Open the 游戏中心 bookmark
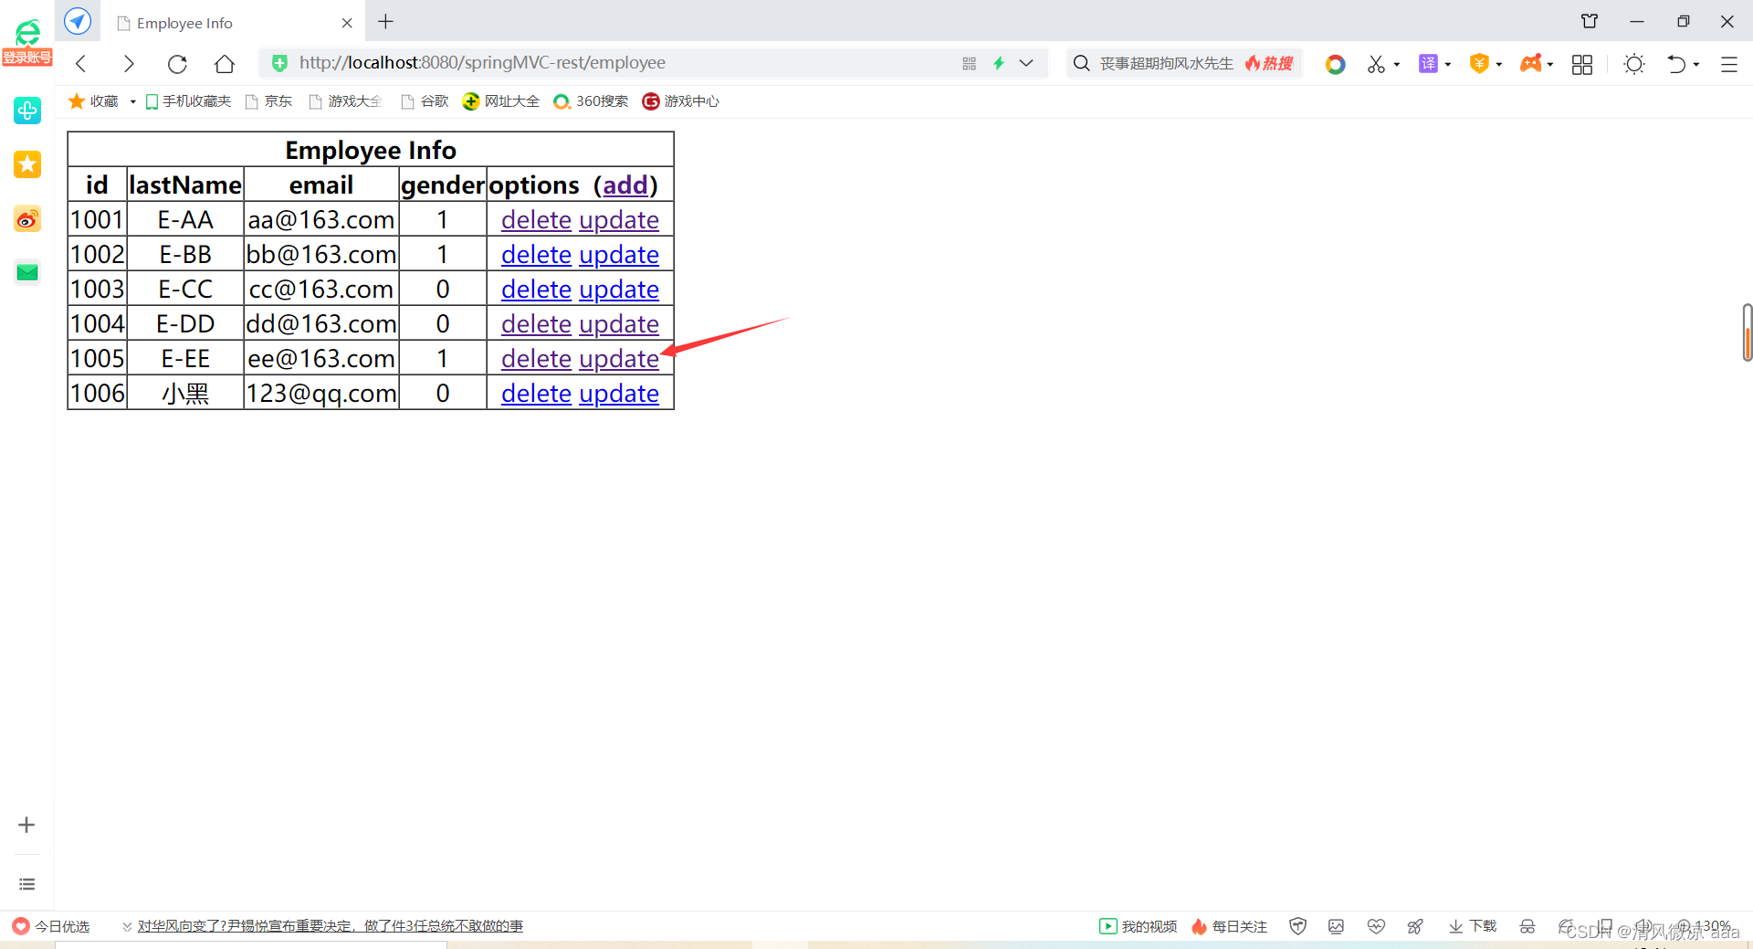 click(x=681, y=101)
